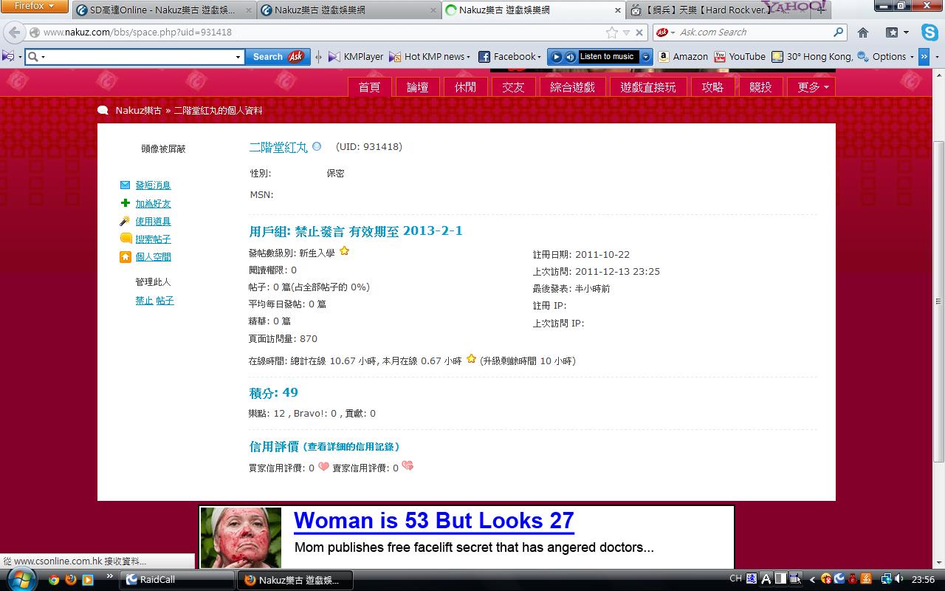Expand the 更多 navigation dropdown
Viewport: 945px width, 591px height.
(x=812, y=87)
